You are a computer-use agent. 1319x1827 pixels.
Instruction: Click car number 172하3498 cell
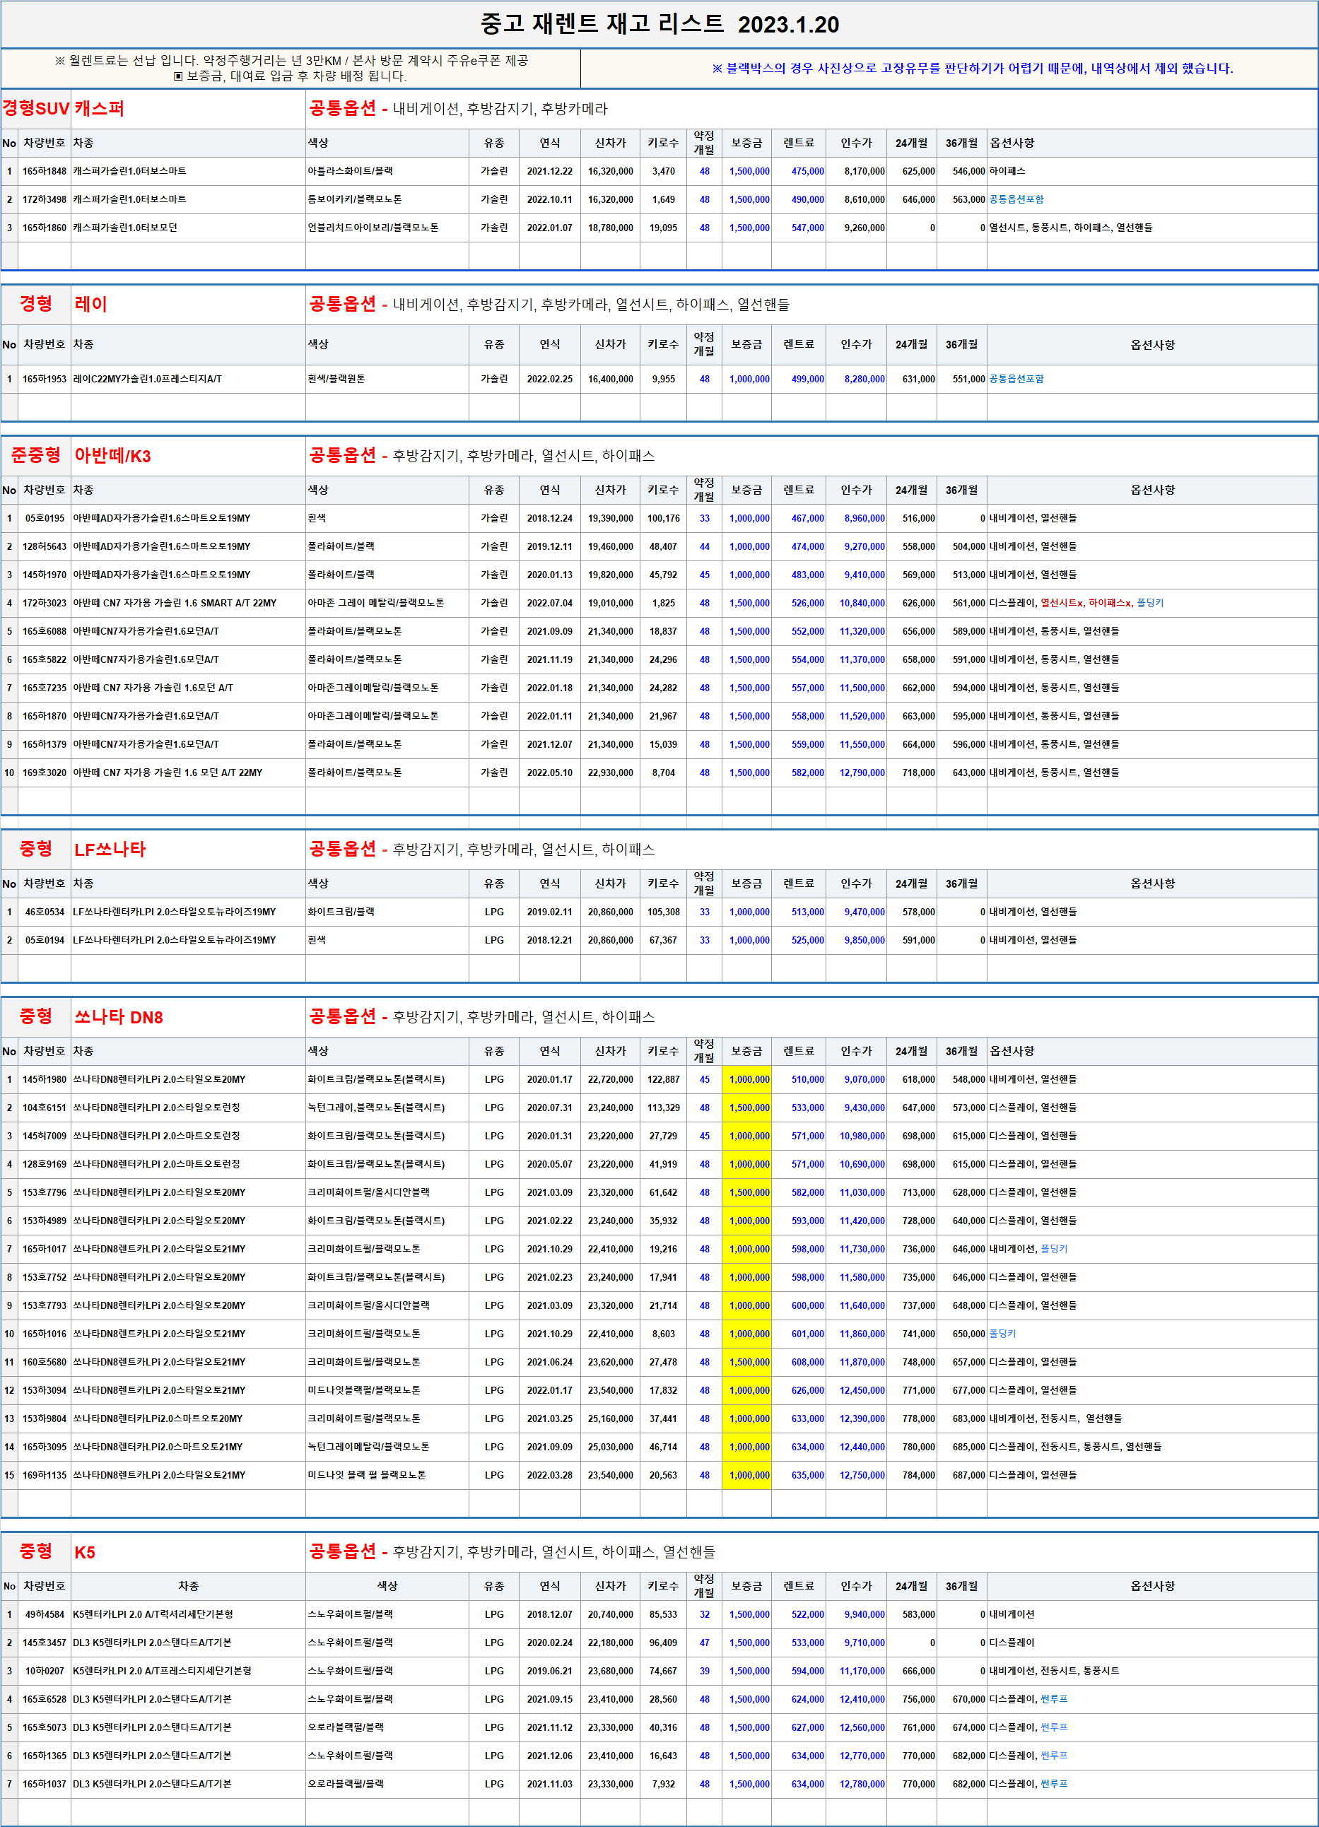click(45, 200)
